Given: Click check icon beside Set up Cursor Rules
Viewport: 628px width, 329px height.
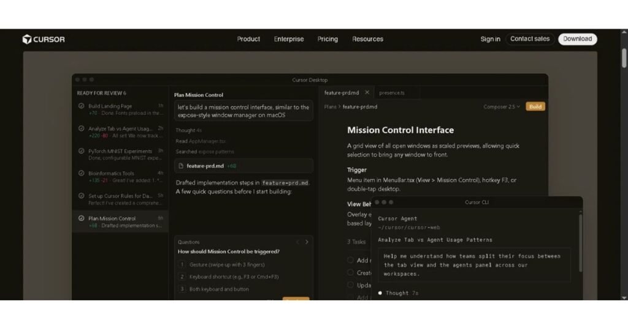Looking at the screenshot, I should point(82,196).
